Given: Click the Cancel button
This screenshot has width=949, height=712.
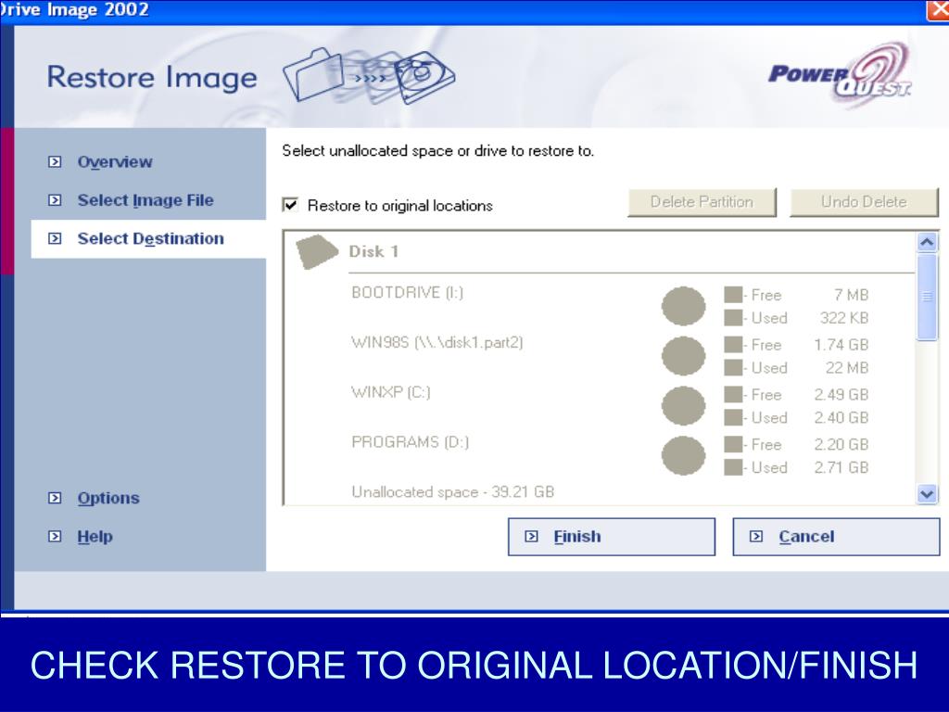Looking at the screenshot, I should 836,537.
